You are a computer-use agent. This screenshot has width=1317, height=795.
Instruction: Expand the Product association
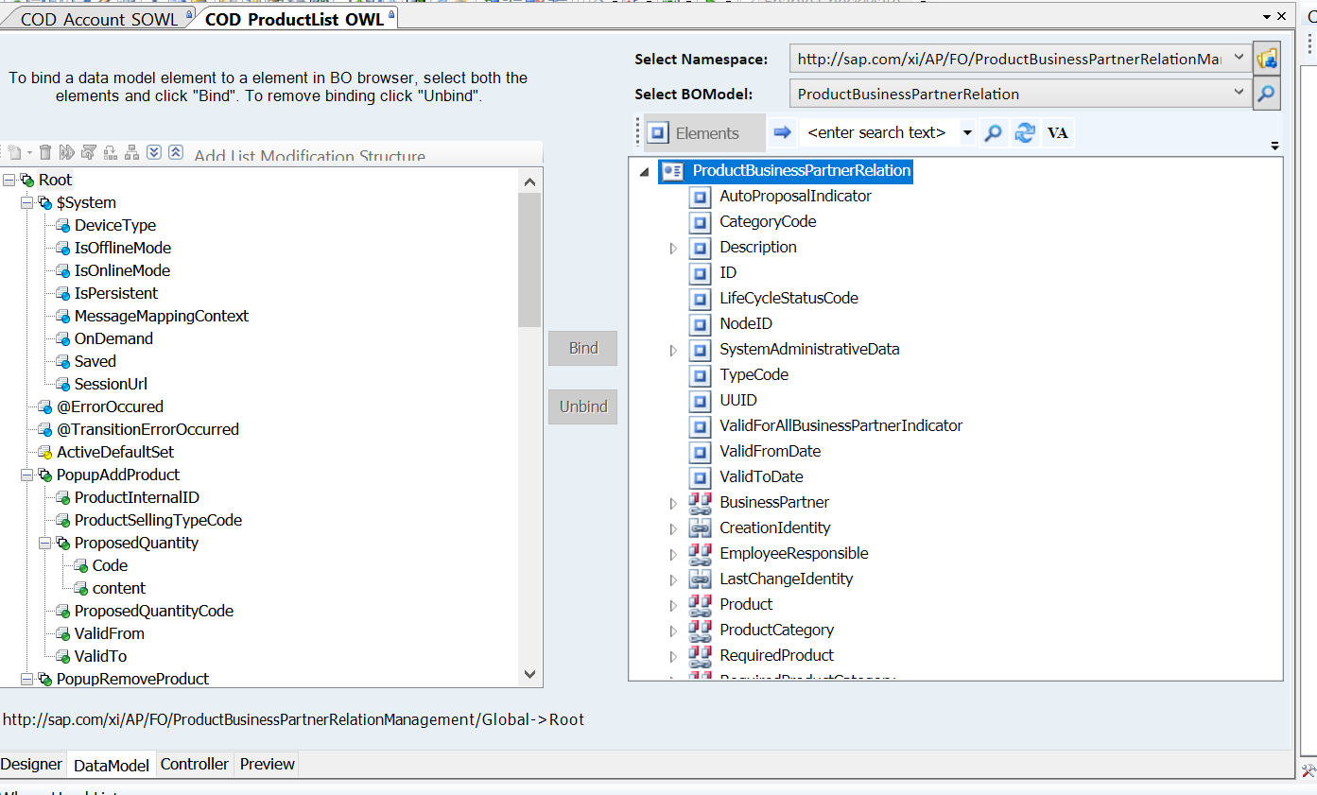(673, 605)
